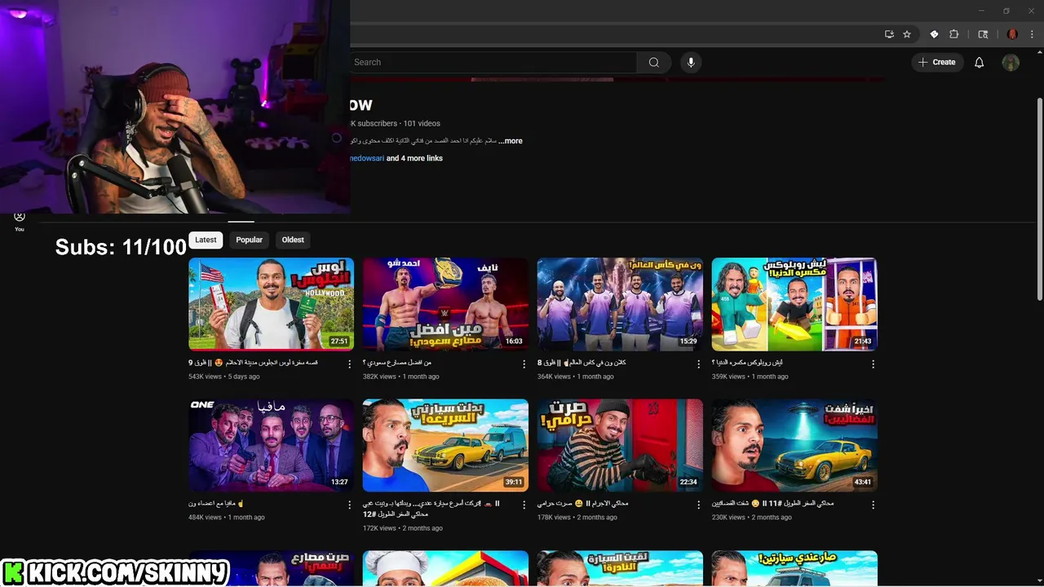The height and width of the screenshot is (587, 1044).
Task: Click the YouTube search magnifier button
Action: [x=654, y=62]
